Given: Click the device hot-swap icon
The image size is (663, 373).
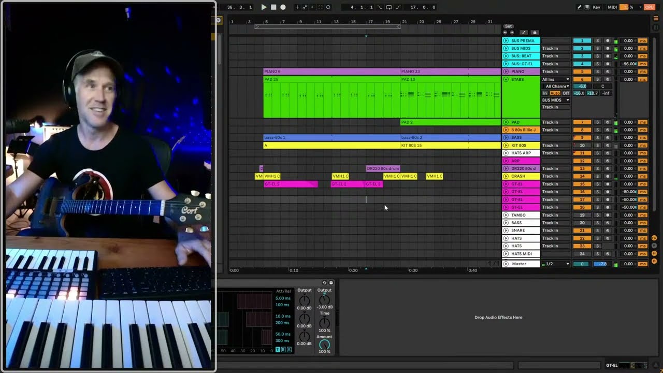Looking at the screenshot, I should pos(325,283).
